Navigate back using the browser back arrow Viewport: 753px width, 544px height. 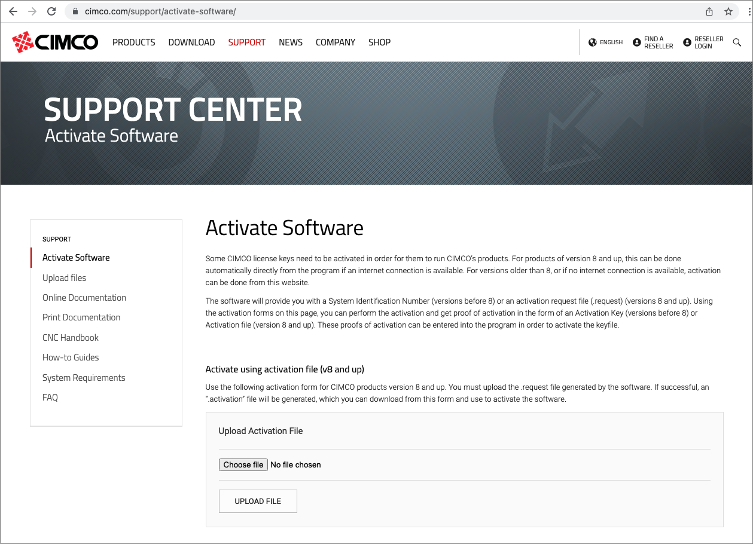pos(13,11)
